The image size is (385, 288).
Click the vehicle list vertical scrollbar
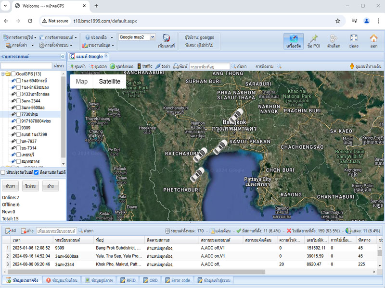64,117
